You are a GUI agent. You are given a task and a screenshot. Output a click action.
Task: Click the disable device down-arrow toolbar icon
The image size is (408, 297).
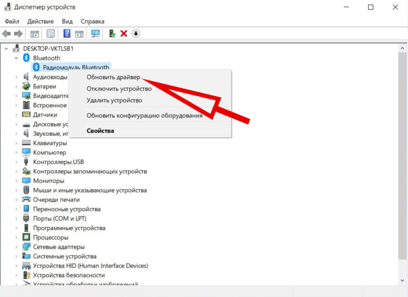click(136, 33)
